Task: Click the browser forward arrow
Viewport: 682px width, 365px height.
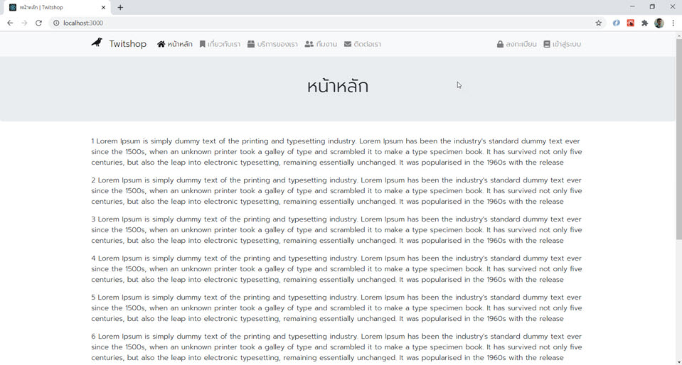Action: click(24, 23)
